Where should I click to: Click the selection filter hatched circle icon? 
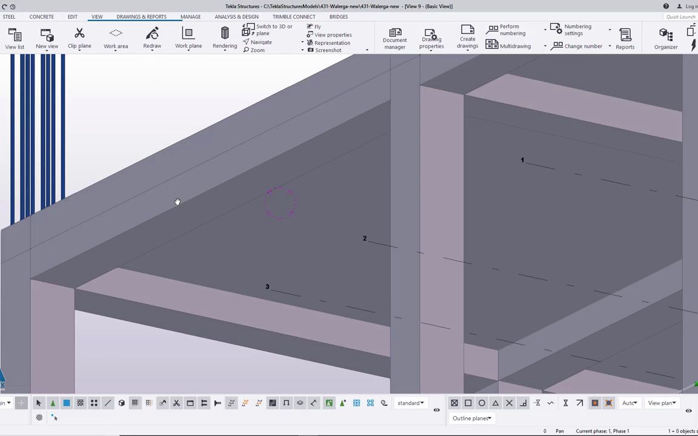[x=39, y=418]
